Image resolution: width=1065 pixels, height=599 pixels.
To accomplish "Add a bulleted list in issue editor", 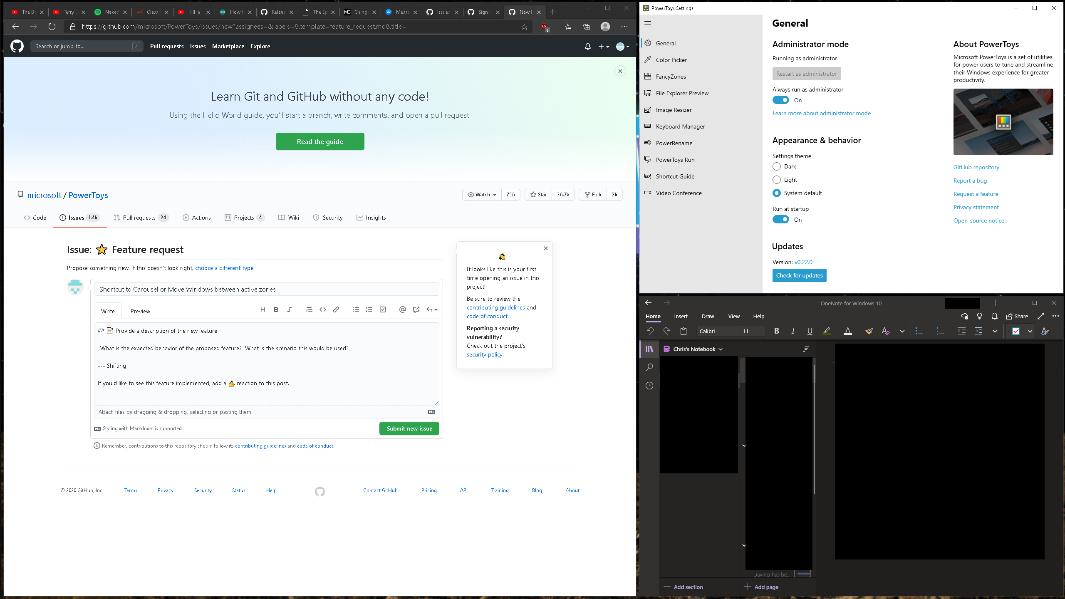I will coord(356,309).
